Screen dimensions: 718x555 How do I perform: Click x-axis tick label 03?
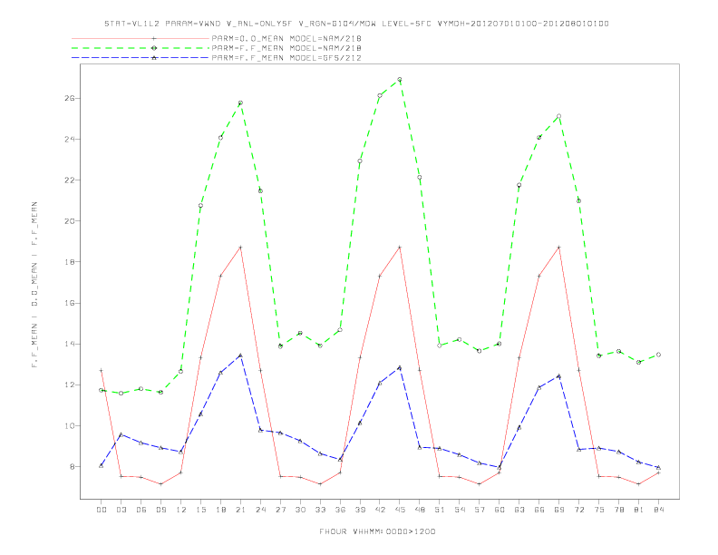121,510
